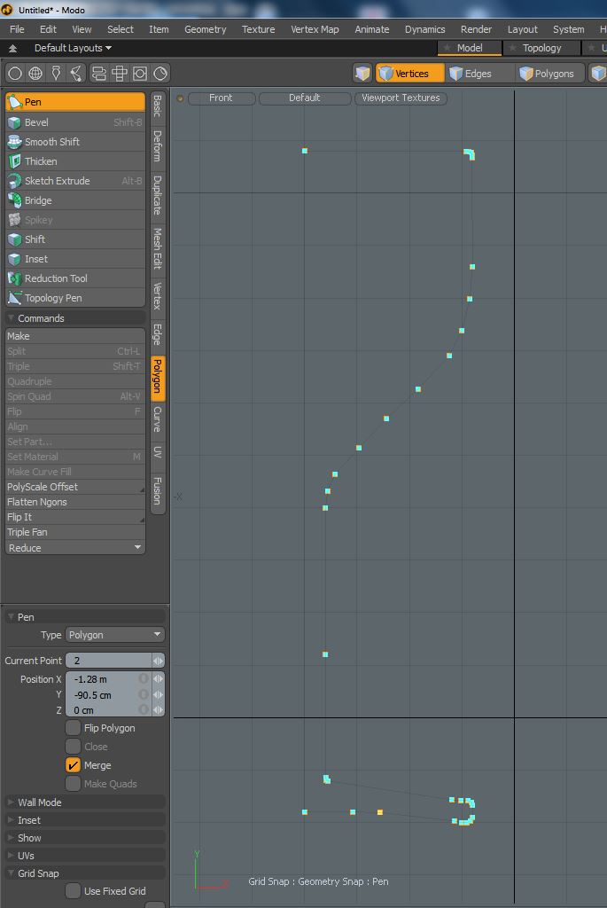Viewport: 607px width, 908px height.
Task: Select the Thicken tool
Action: pyautogui.click(x=75, y=161)
